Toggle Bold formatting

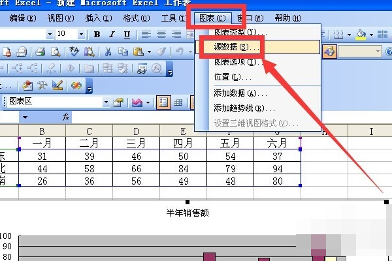click(97, 35)
